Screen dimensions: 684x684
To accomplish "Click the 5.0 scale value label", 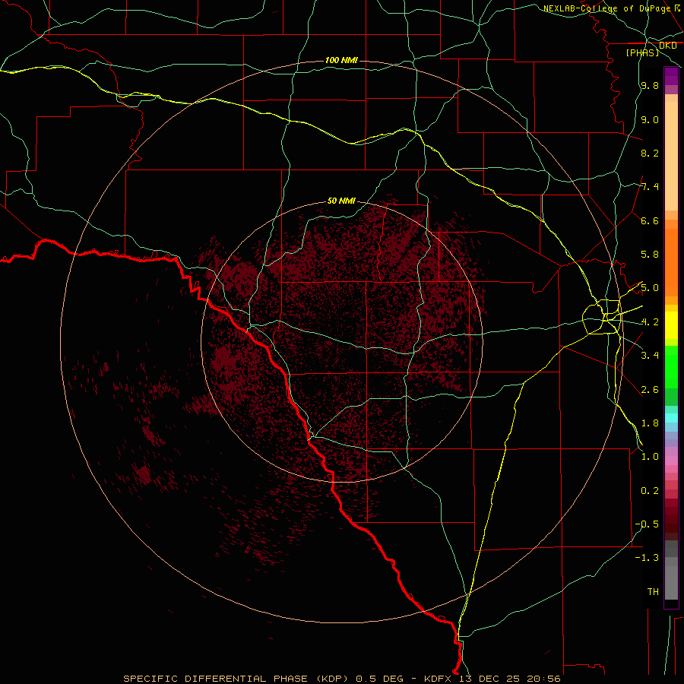I will coord(650,288).
